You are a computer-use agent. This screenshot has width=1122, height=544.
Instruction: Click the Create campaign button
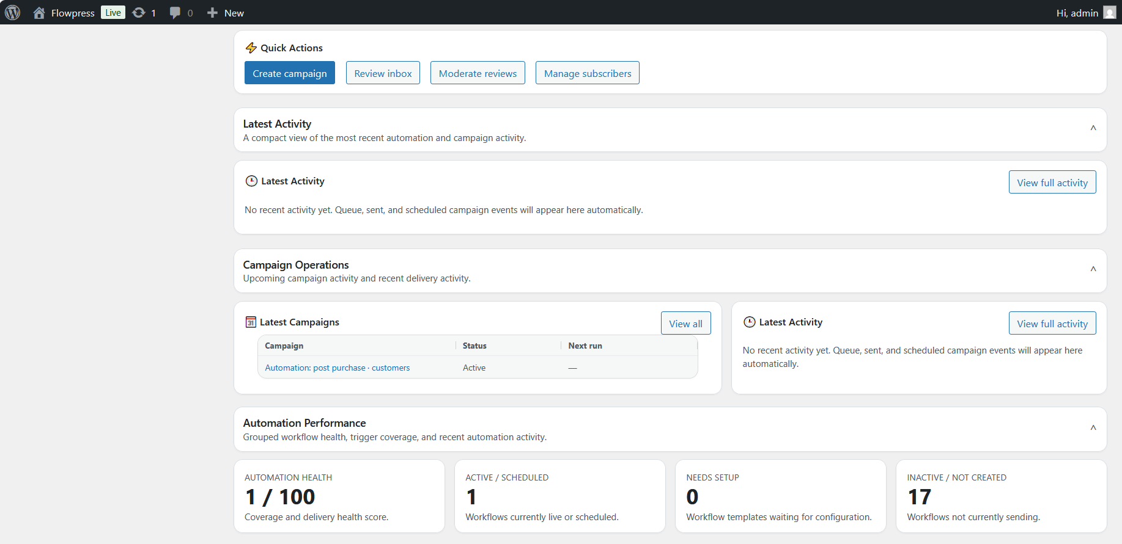[290, 73]
